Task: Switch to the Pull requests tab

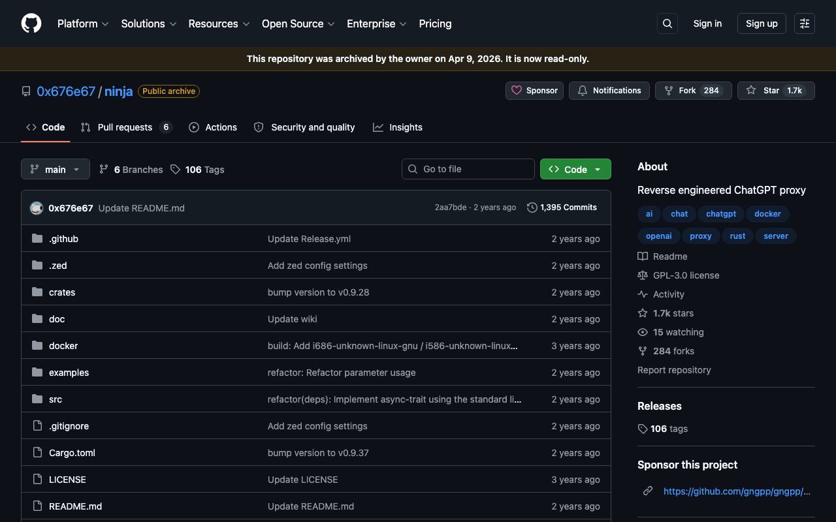Action: (x=126, y=127)
